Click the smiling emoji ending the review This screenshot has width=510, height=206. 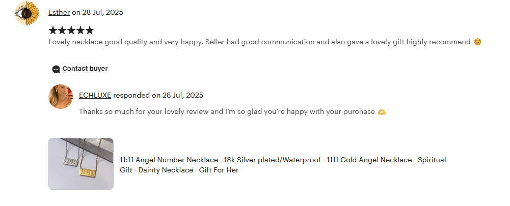click(477, 42)
